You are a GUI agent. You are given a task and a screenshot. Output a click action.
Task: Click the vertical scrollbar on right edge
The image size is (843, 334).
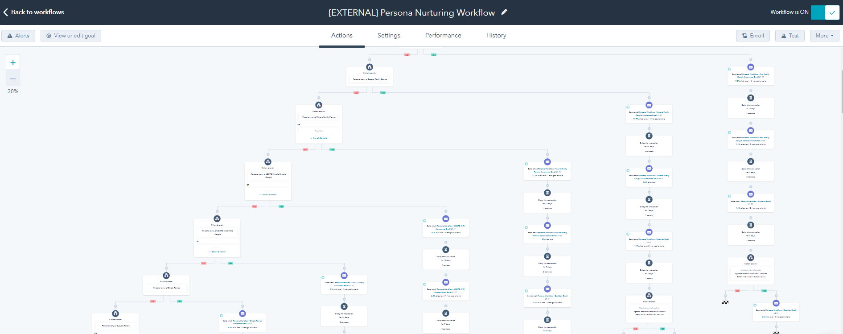841,91
